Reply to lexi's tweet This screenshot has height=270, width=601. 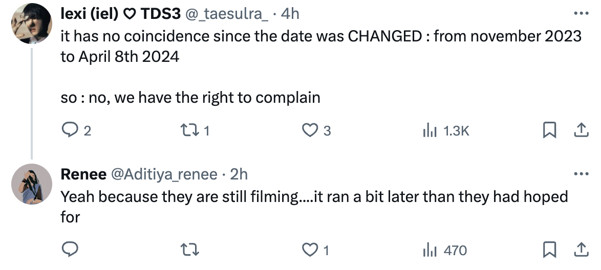(x=69, y=131)
